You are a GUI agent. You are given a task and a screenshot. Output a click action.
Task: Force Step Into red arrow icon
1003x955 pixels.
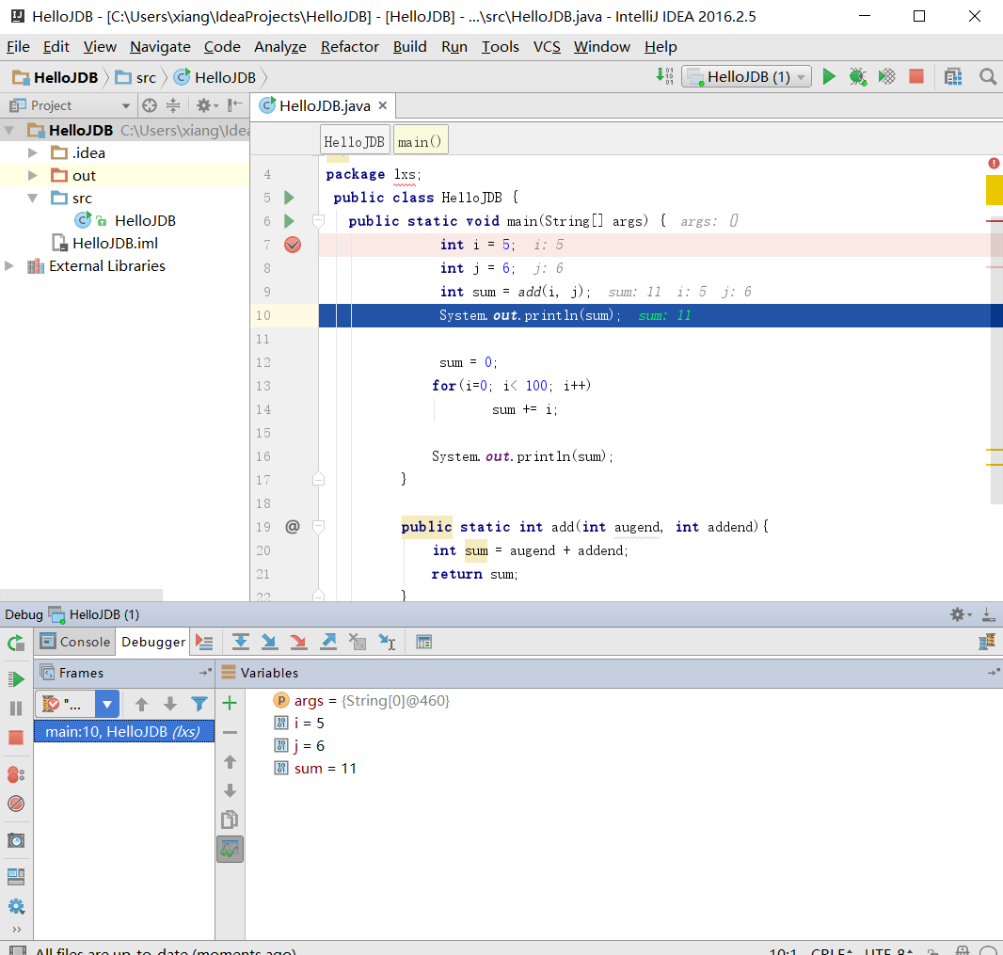[x=298, y=643]
